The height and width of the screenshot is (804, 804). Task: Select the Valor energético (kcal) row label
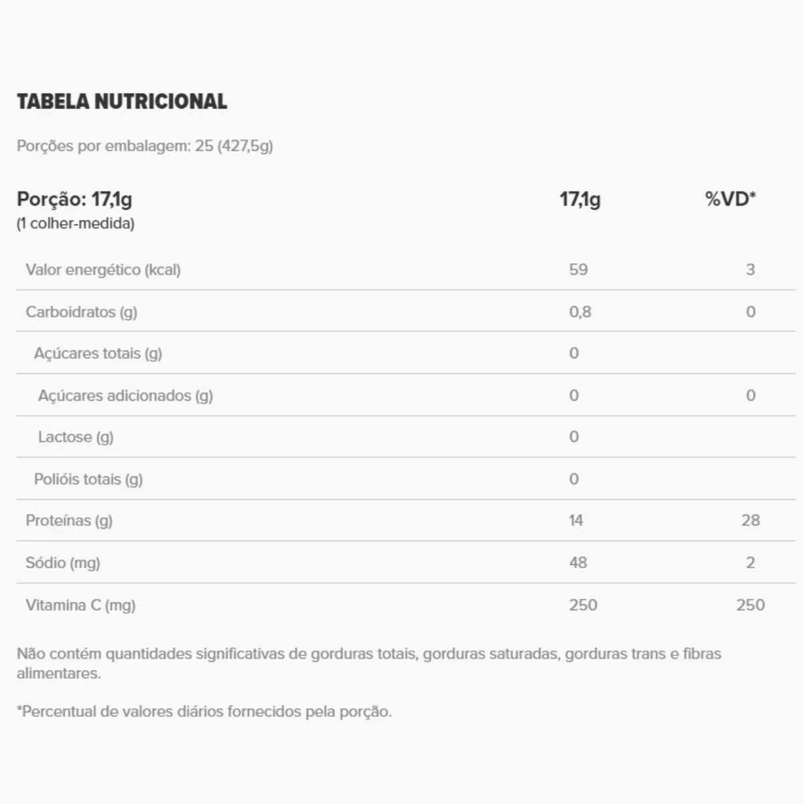(103, 270)
